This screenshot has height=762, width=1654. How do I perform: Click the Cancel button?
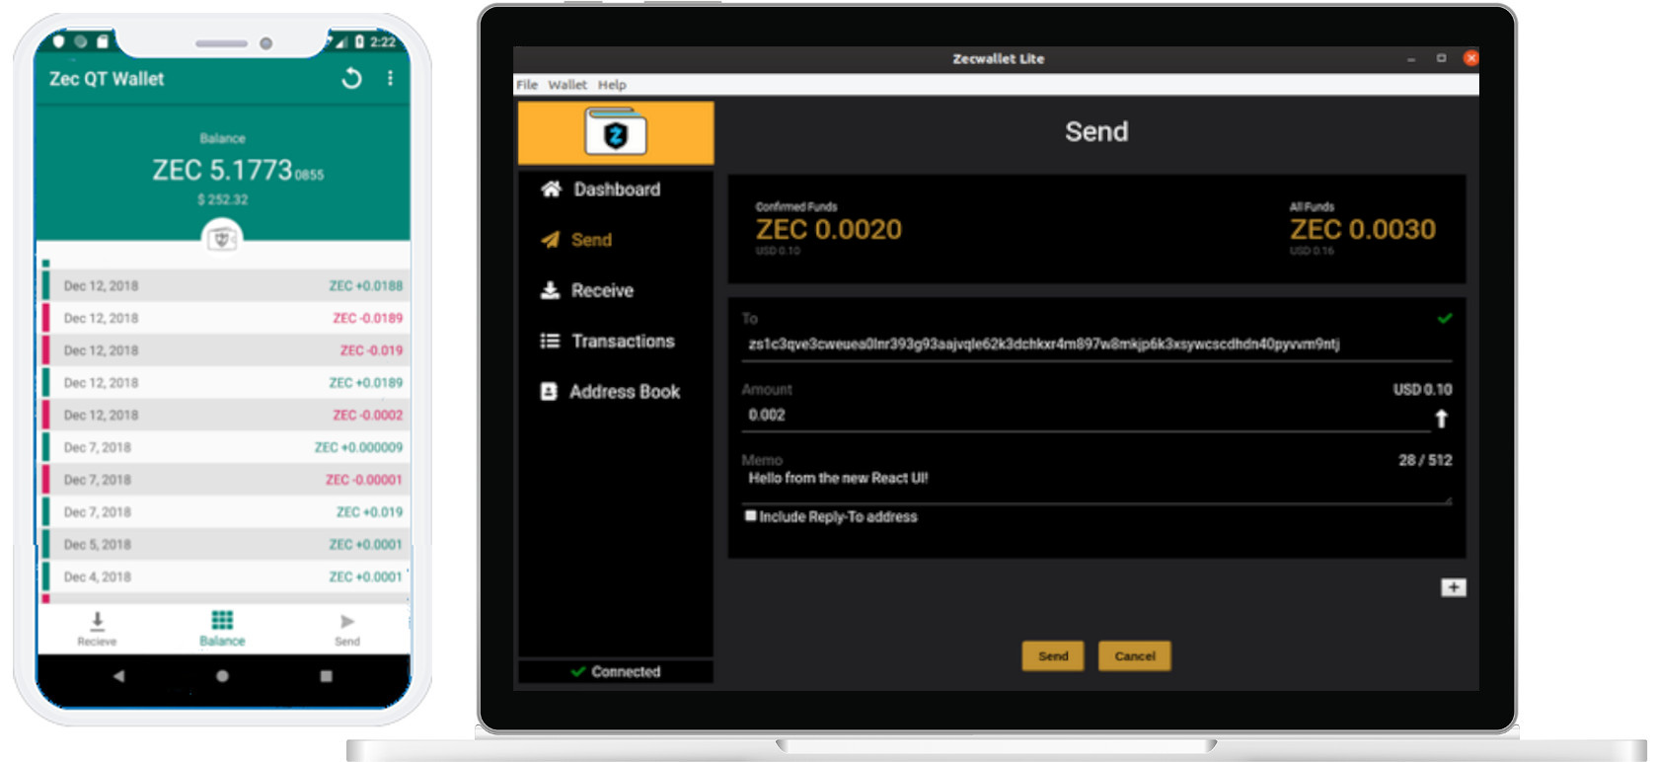(1135, 656)
